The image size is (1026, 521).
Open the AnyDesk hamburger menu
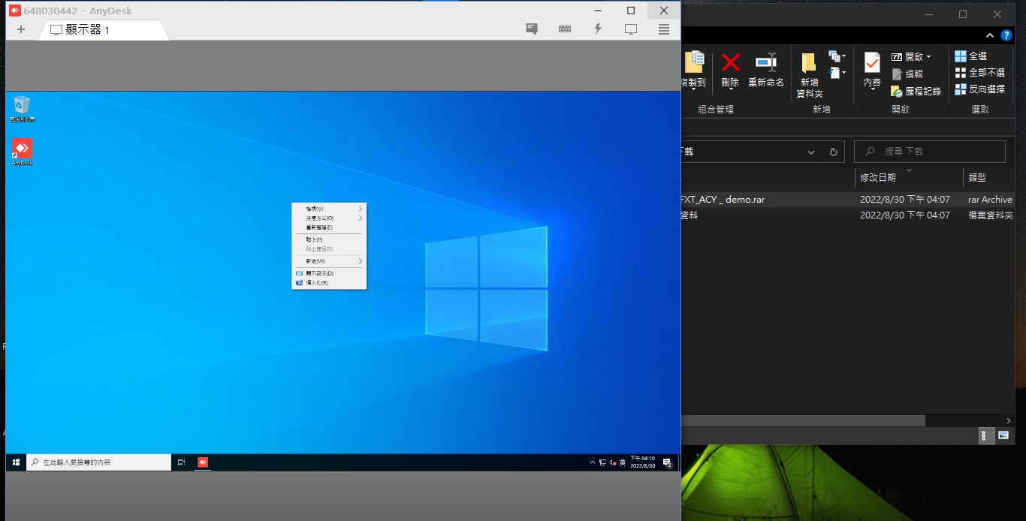click(x=664, y=29)
